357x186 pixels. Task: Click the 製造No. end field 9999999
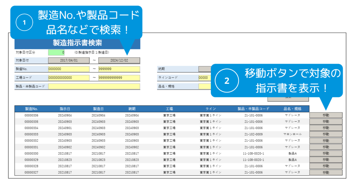pos(119,69)
